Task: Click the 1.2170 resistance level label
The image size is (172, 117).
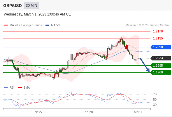Action: point(158,32)
